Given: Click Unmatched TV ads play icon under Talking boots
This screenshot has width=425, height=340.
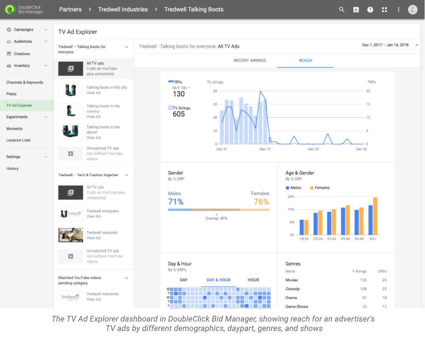Looking at the screenshot, I should coord(71,153).
